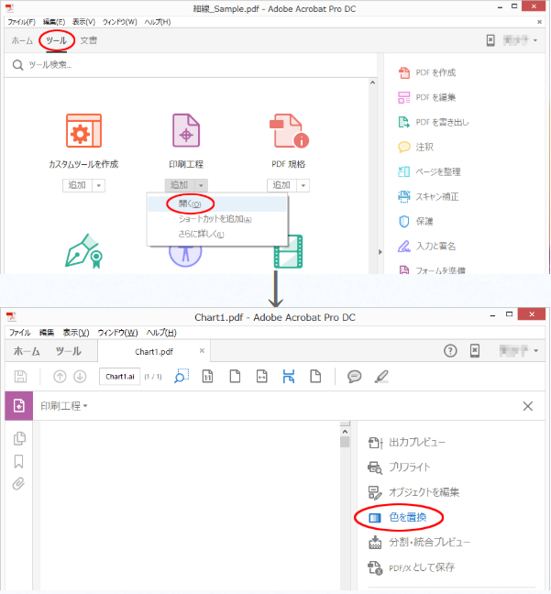Select the ツール tab in Chart1.pdf window
The width and height of the screenshot is (551, 594).
tap(68, 351)
